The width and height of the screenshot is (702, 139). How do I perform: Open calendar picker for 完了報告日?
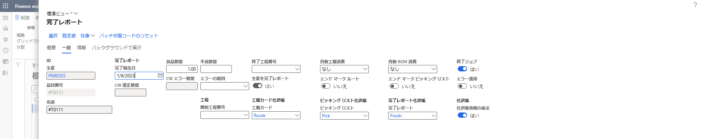point(160,75)
